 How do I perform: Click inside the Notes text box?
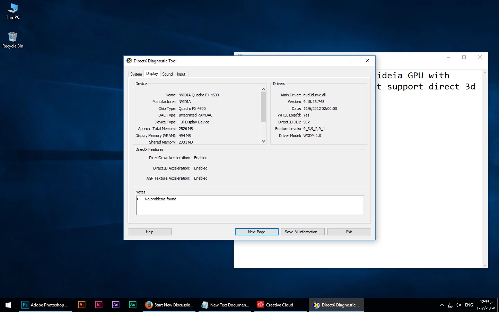(250, 205)
